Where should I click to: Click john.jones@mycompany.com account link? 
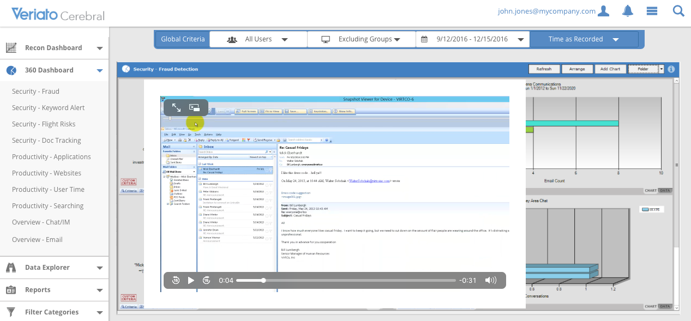tap(546, 11)
